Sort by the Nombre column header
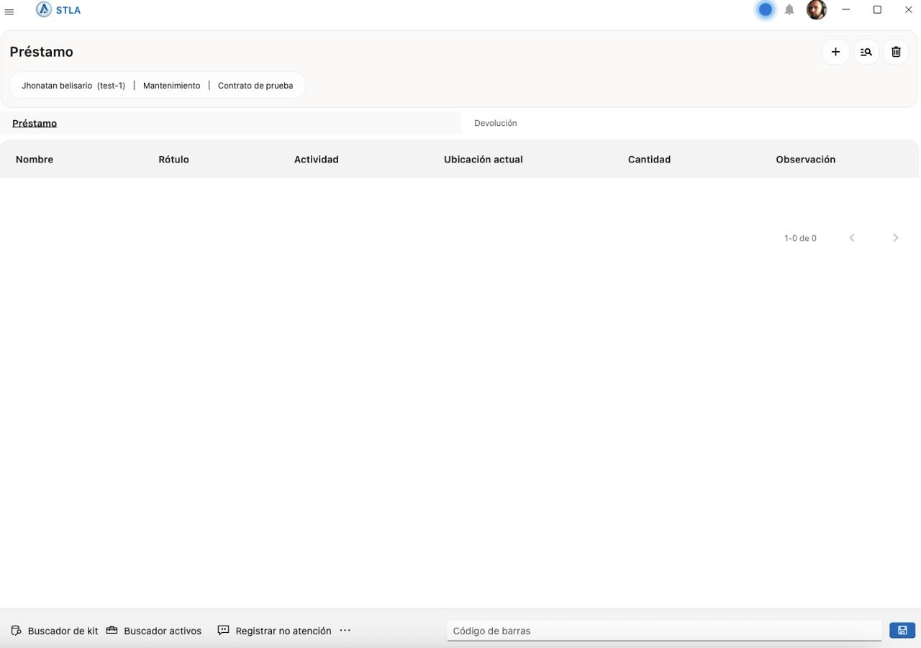This screenshot has width=921, height=648. (x=35, y=160)
